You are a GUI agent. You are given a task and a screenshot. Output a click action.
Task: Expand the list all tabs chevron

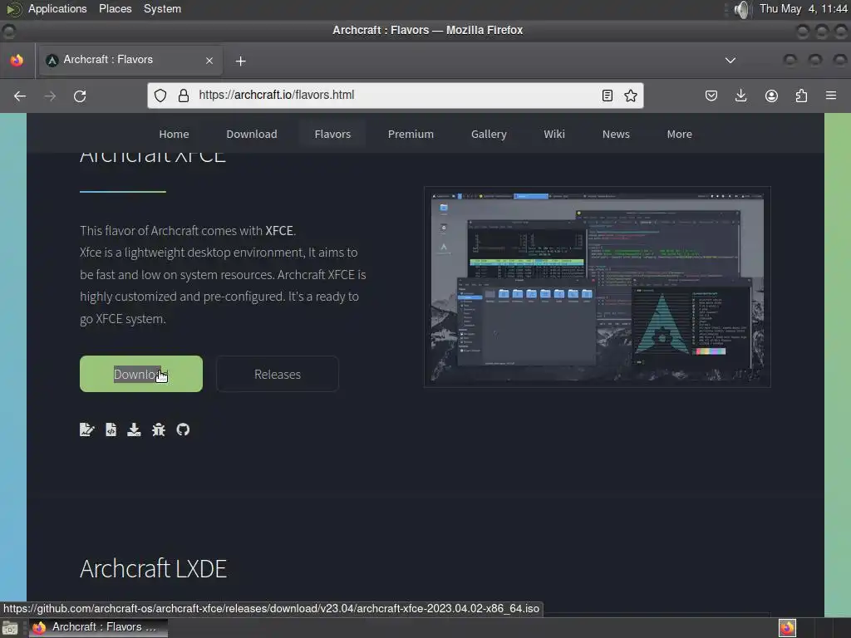[x=730, y=60]
